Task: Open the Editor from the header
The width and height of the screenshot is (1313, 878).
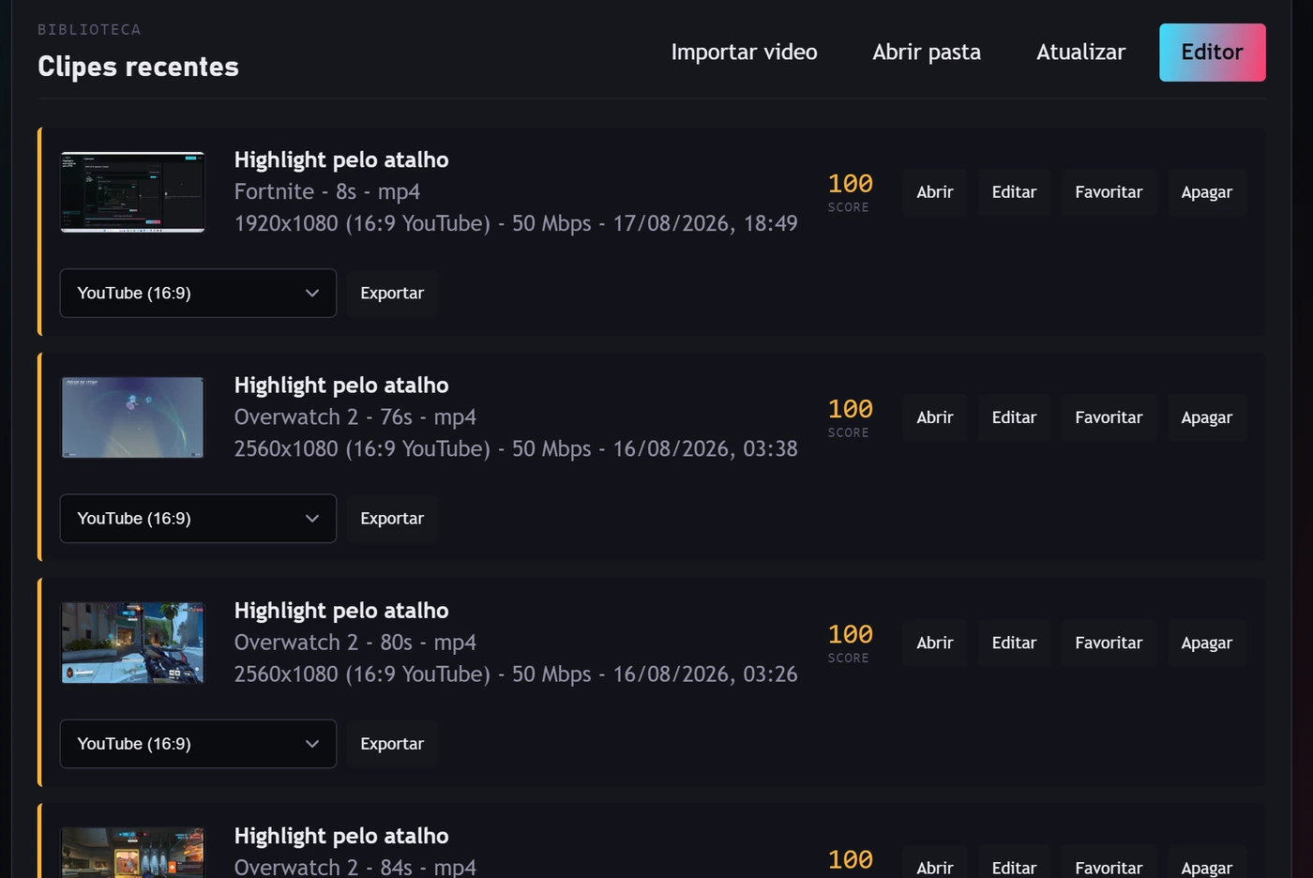Action: (1212, 53)
